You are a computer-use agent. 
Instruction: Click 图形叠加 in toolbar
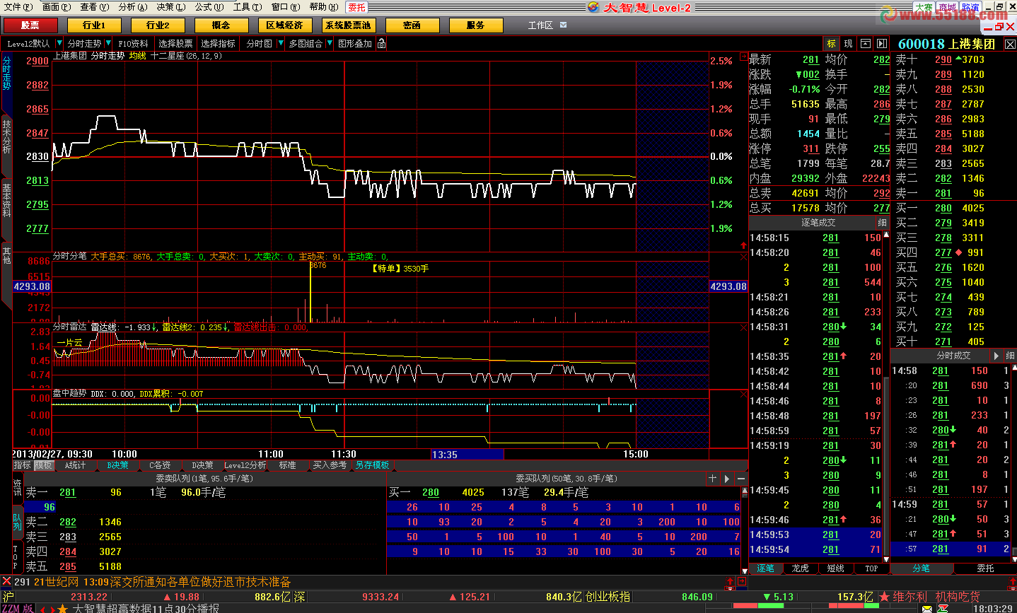[x=354, y=43]
